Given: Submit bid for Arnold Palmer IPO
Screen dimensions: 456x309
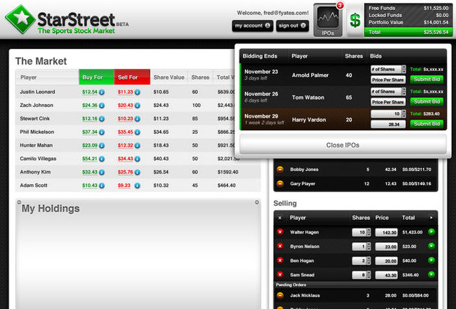Looking at the screenshot, I should click(427, 79).
